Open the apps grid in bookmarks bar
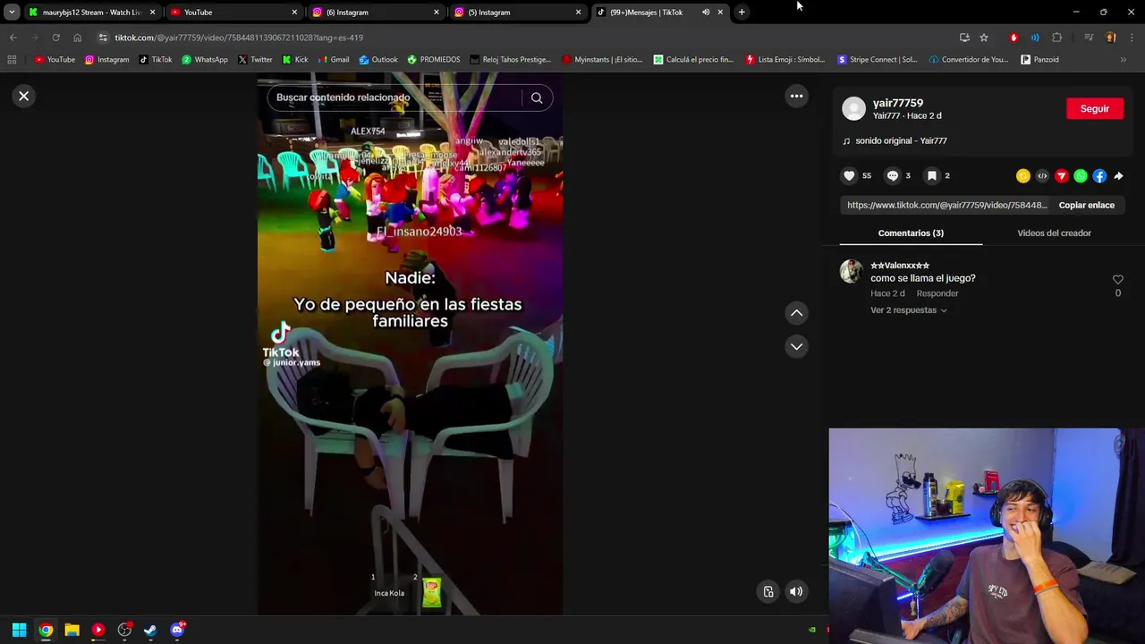The image size is (1145, 644). [x=12, y=60]
